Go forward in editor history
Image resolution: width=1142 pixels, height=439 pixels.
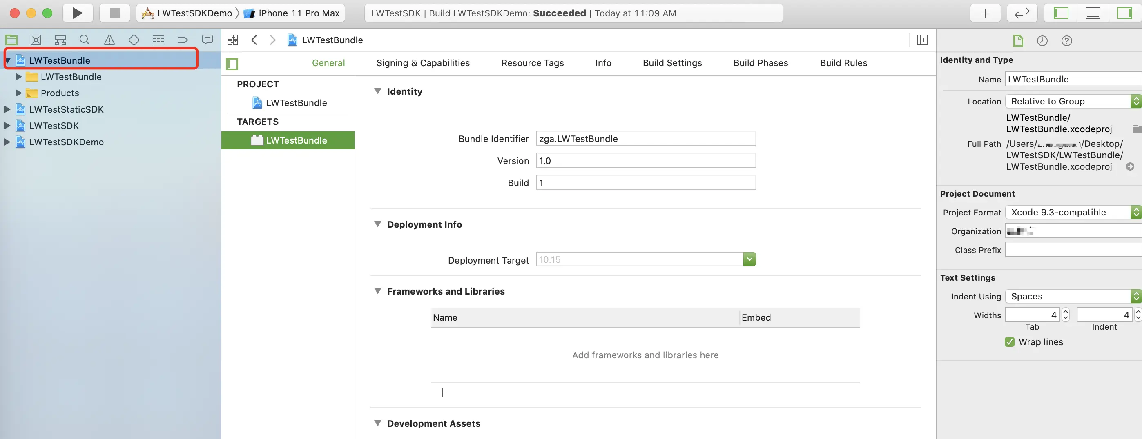tap(273, 40)
